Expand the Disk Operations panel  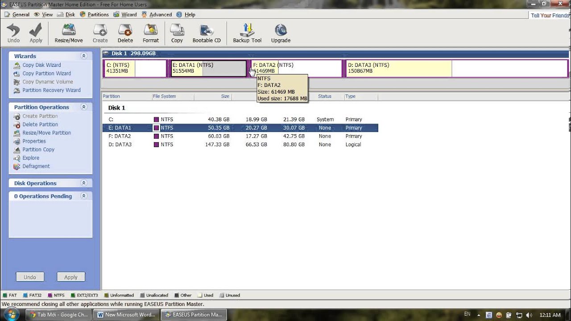(83, 183)
